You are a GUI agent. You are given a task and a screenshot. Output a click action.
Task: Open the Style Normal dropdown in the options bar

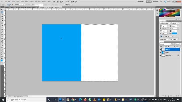point(39,5)
